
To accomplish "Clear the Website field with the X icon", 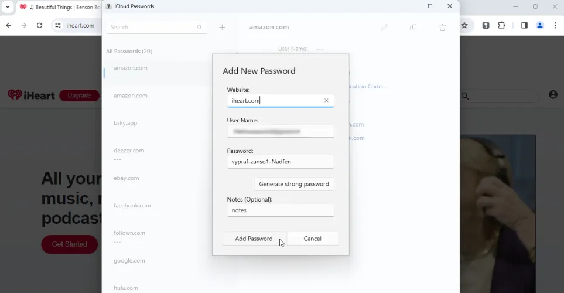I will click(x=326, y=100).
